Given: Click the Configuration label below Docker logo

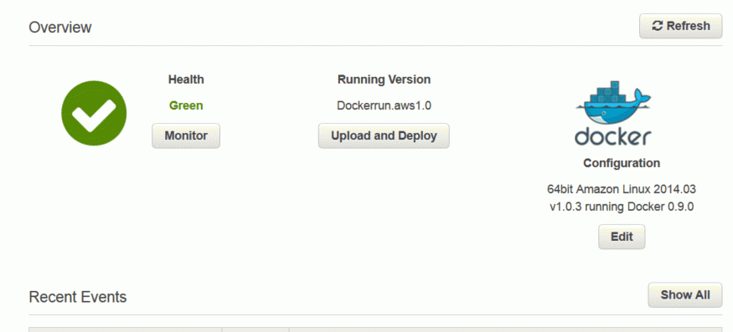Looking at the screenshot, I should (x=622, y=163).
